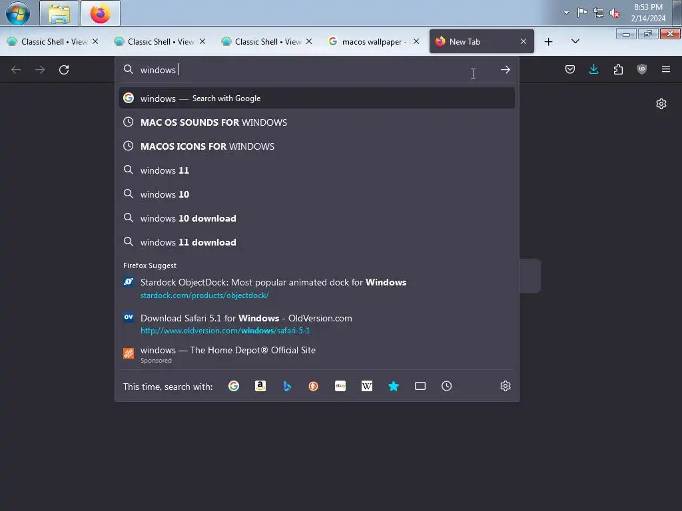Personalize New Tab gear icon

(661, 104)
